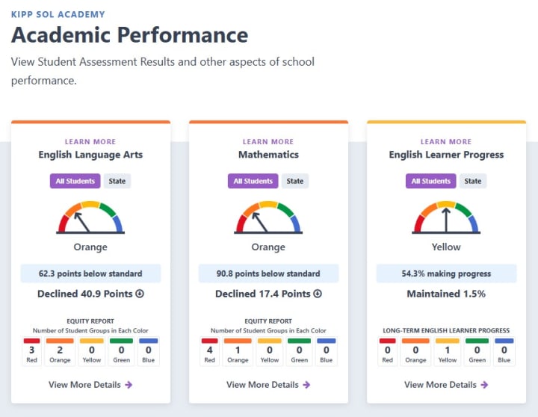Click the declined arrow icon beside 40.9 Points
This screenshot has width=538, height=417.
[x=140, y=294]
